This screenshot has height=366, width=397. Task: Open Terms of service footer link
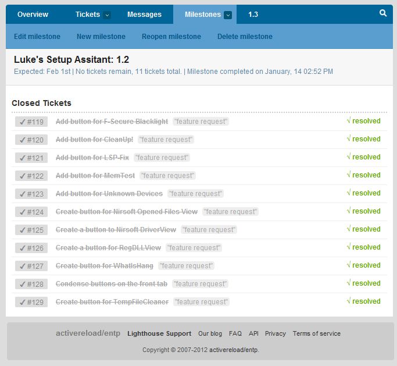coord(317,333)
